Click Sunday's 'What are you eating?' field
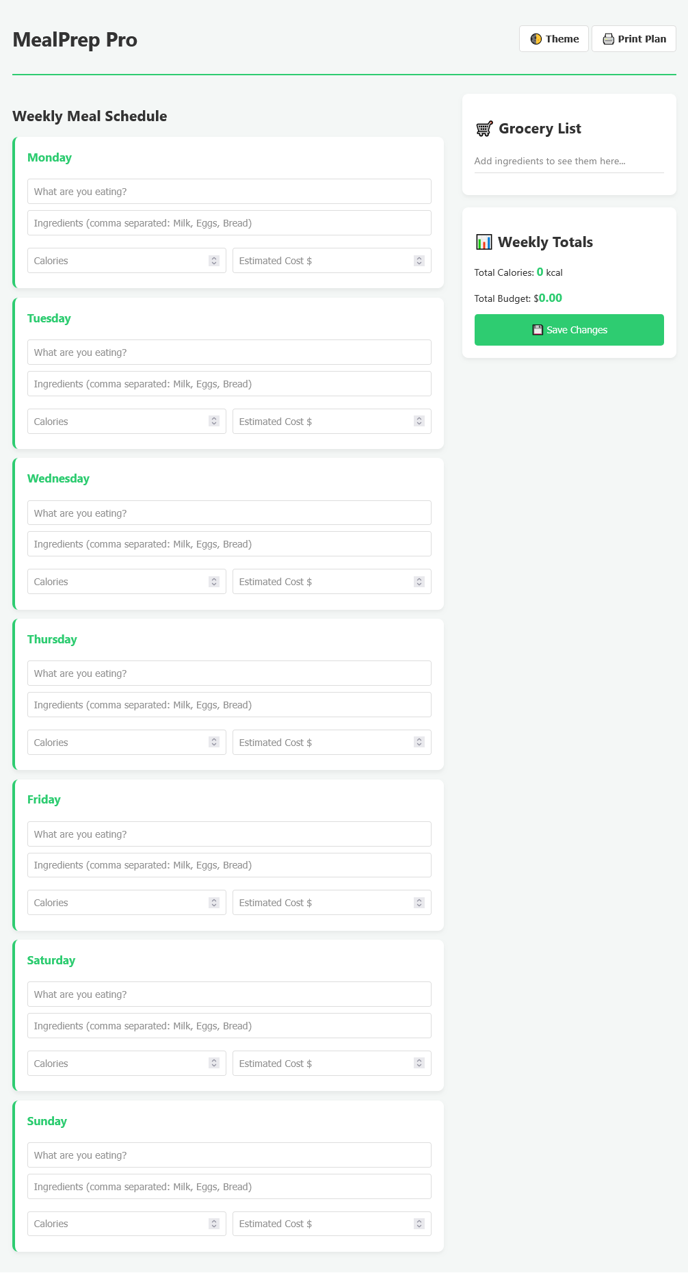The image size is (688, 1273). click(x=229, y=1155)
